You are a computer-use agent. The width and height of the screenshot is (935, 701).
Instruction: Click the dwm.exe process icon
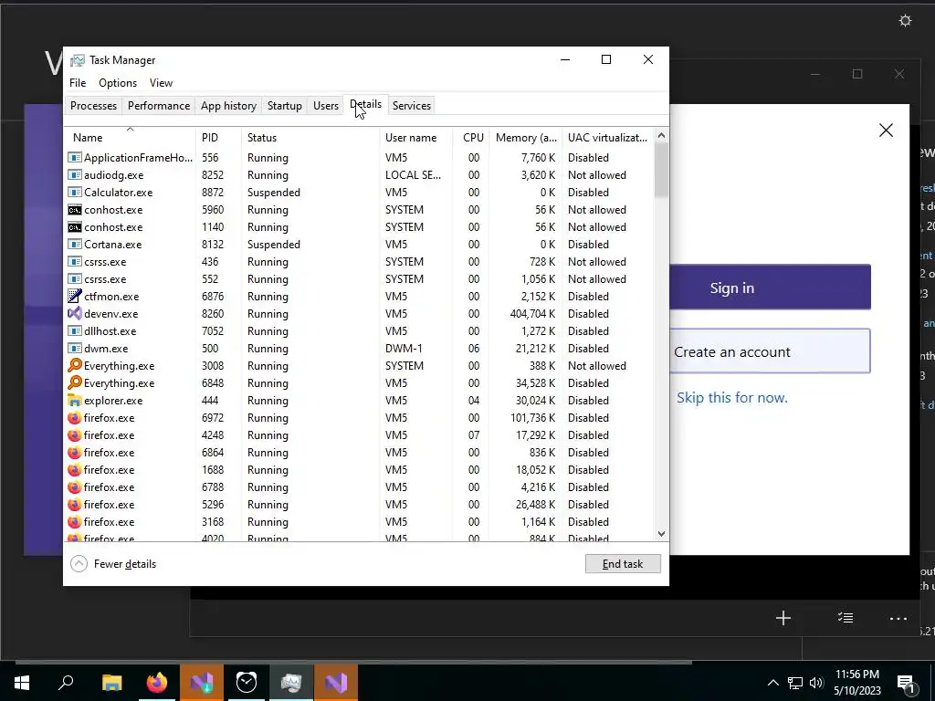[75, 348]
